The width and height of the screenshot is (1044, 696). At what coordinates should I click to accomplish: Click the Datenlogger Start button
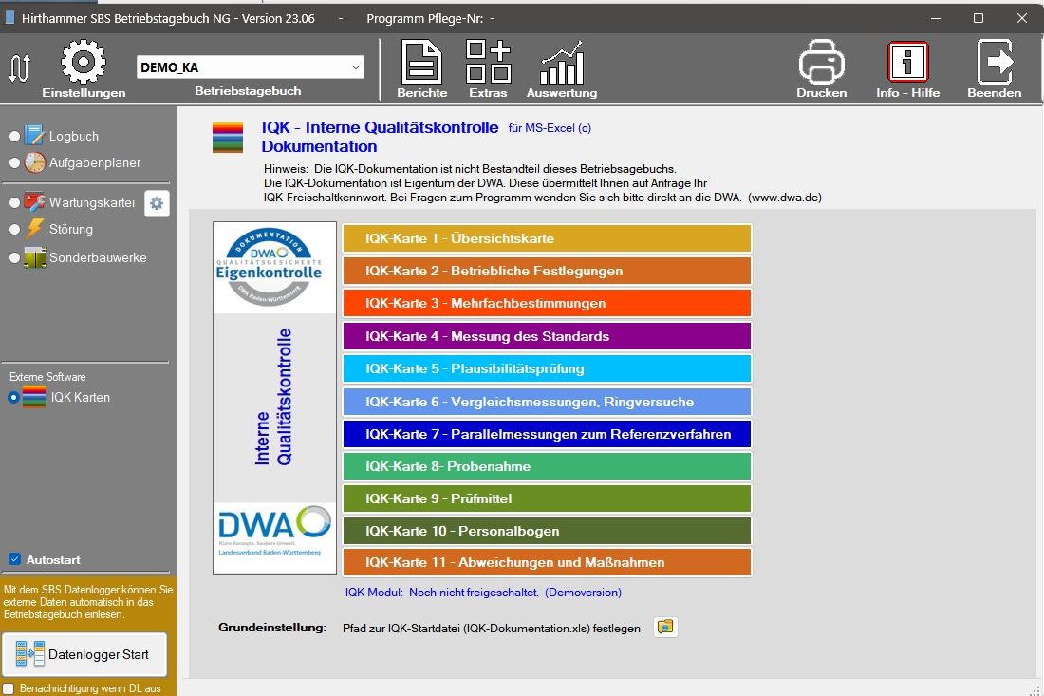[84, 654]
